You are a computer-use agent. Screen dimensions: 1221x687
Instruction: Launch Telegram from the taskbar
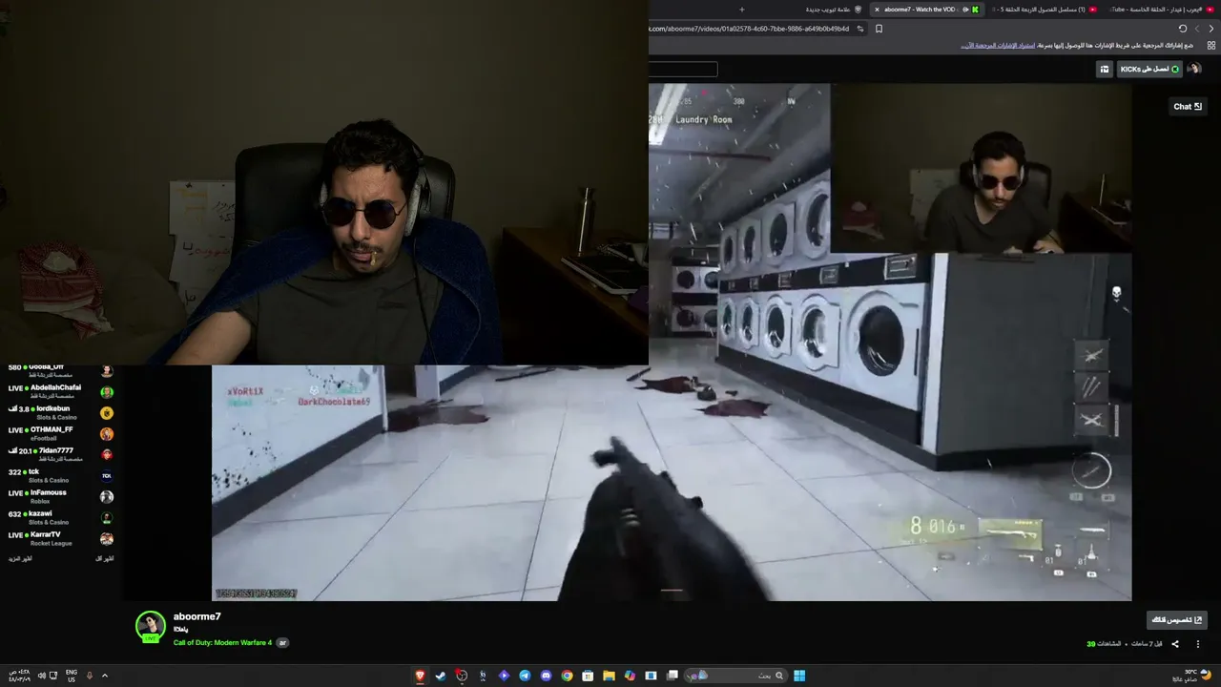pyautogui.click(x=525, y=676)
